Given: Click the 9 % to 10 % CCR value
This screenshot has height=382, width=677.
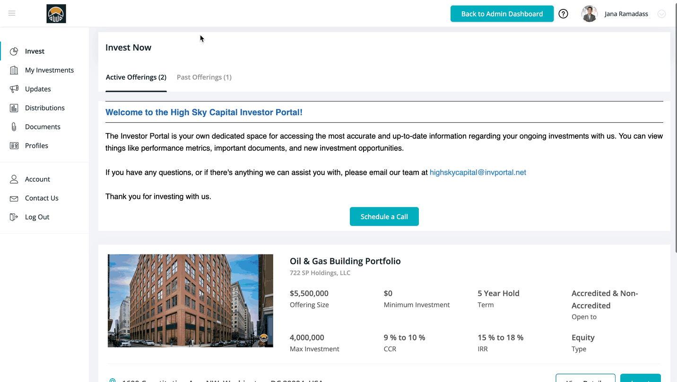Looking at the screenshot, I should pyautogui.click(x=405, y=338).
